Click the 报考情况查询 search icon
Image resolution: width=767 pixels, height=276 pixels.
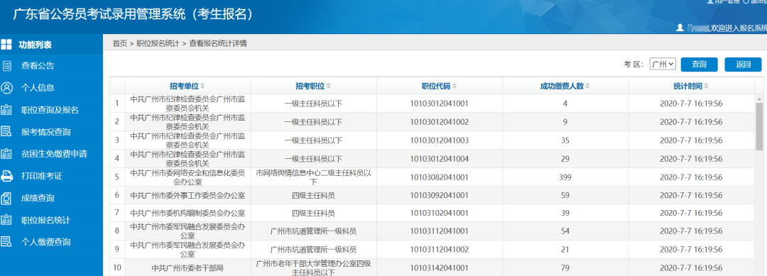(x=7, y=132)
